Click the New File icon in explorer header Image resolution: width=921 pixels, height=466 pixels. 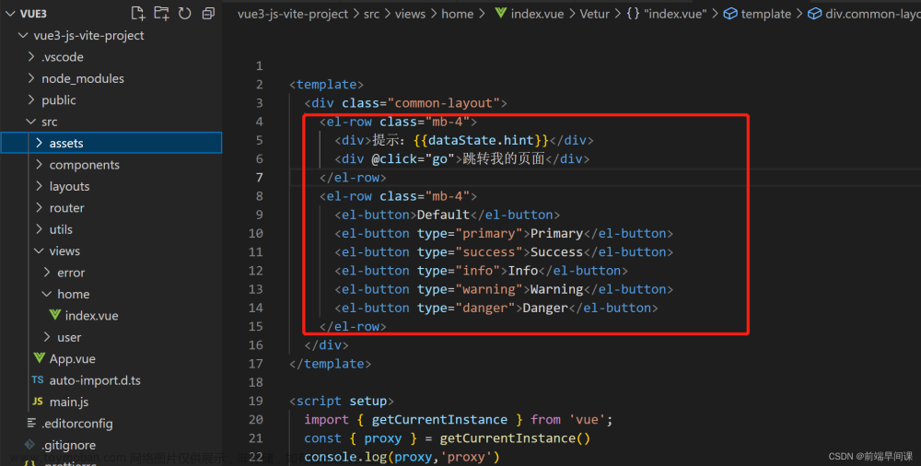(137, 13)
